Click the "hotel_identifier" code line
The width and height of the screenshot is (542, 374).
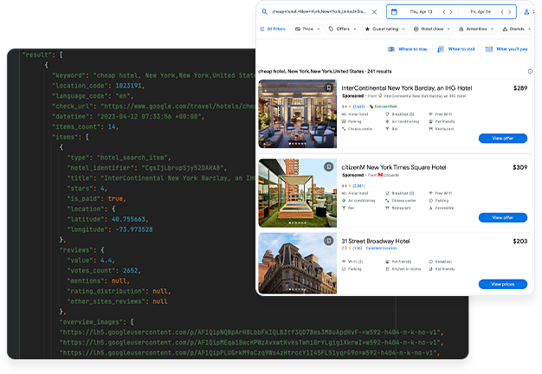(147, 168)
